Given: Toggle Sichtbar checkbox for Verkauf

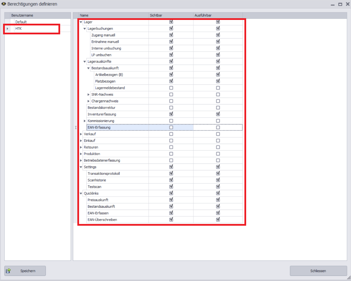Looking at the screenshot, I should [171, 134].
